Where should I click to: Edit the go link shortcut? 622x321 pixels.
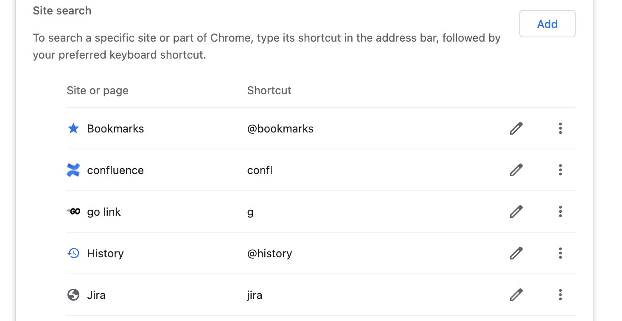point(516,211)
